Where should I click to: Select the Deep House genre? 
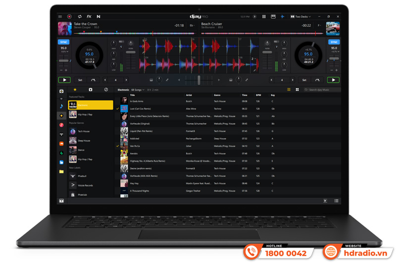tap(91, 141)
